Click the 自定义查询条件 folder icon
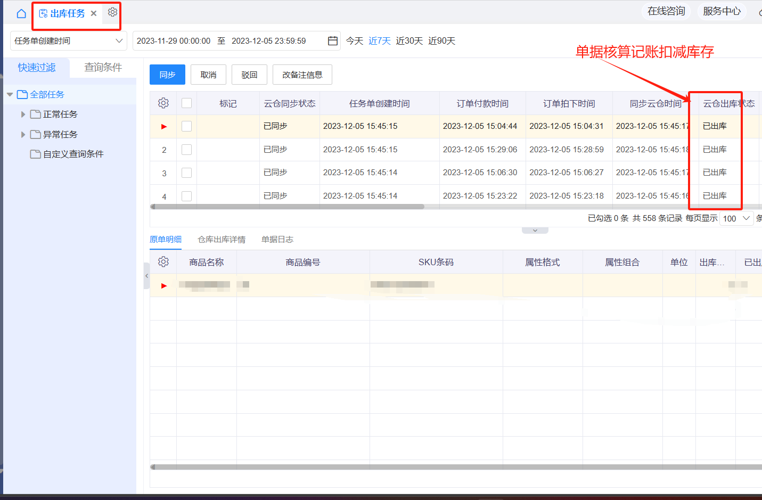Screen dimensions: 762x500 coord(36,154)
